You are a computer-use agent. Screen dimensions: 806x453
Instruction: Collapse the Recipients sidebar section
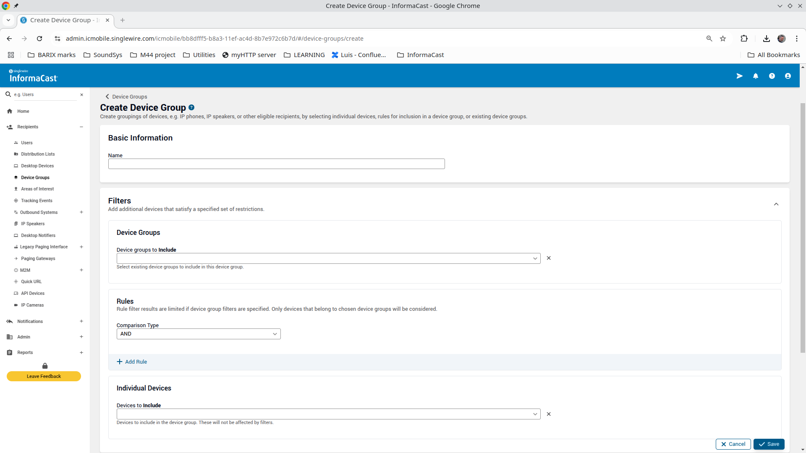point(81,127)
